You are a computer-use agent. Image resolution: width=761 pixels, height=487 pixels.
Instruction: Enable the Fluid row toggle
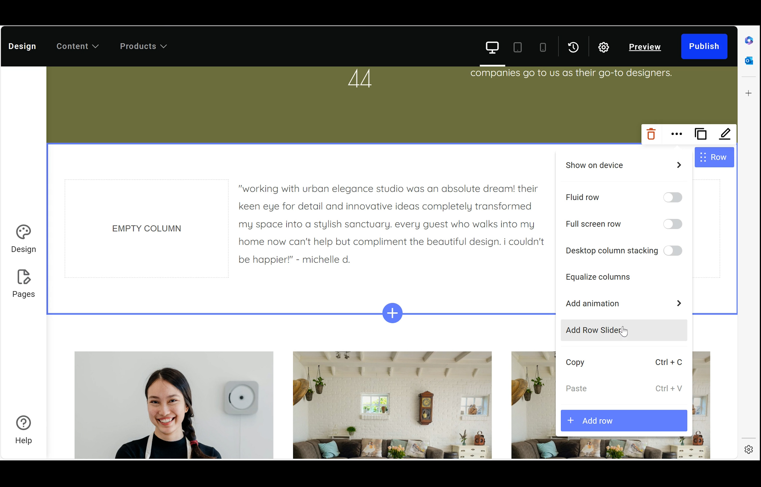coord(672,197)
